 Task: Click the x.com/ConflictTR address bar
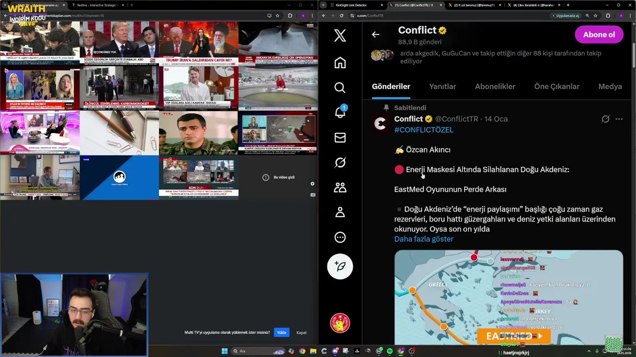click(447, 15)
